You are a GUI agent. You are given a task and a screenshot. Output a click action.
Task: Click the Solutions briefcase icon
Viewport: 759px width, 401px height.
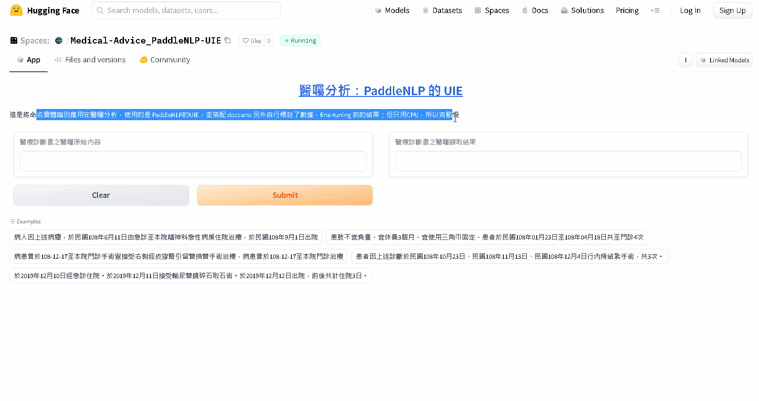[564, 10]
